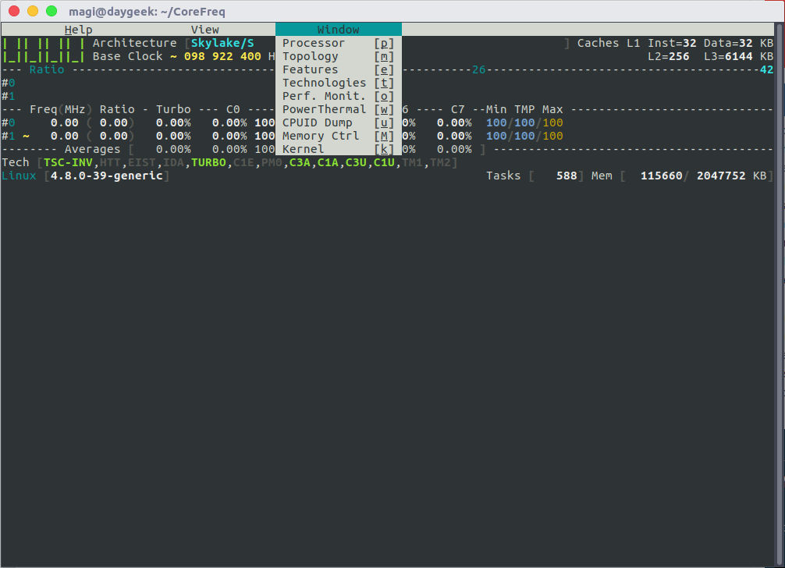Screen dimensions: 785x568
Task: Open Technologies menu entry
Action: 339,83
